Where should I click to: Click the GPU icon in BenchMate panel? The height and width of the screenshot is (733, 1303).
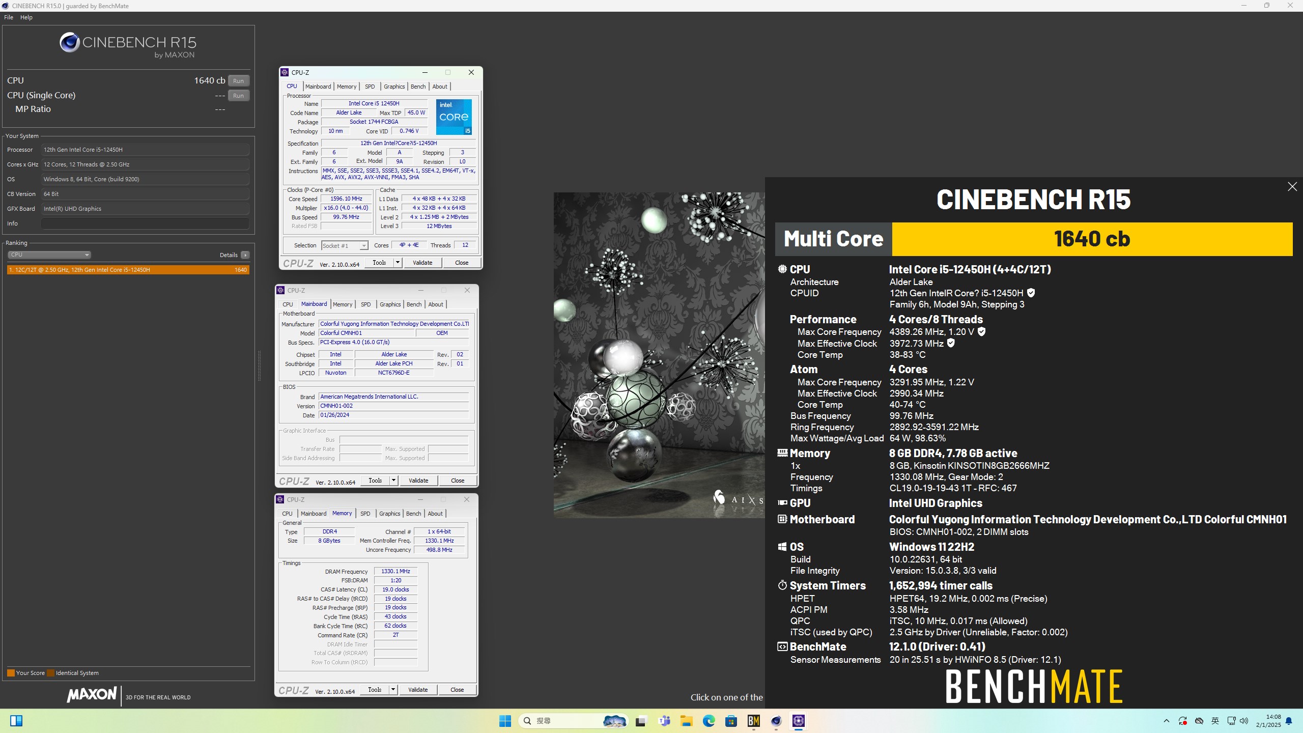(783, 502)
